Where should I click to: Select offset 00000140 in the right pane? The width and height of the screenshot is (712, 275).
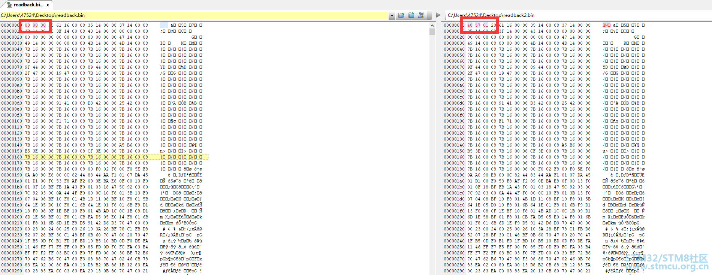(454, 145)
